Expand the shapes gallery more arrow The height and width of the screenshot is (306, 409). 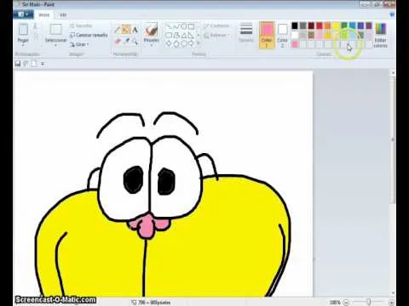(199, 43)
